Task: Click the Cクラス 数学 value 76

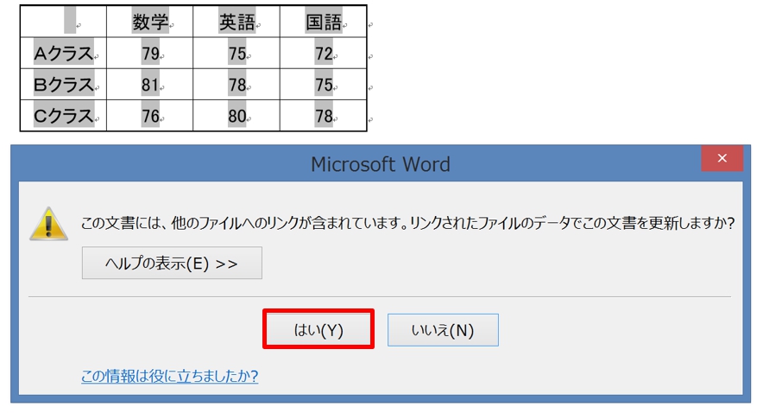Action: tap(150, 116)
